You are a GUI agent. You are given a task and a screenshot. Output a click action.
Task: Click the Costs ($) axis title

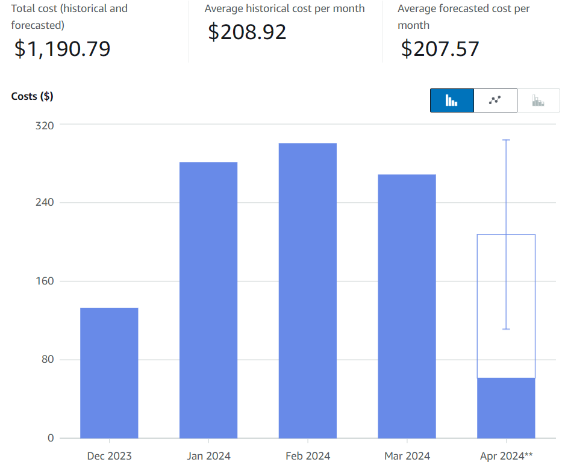tap(32, 96)
